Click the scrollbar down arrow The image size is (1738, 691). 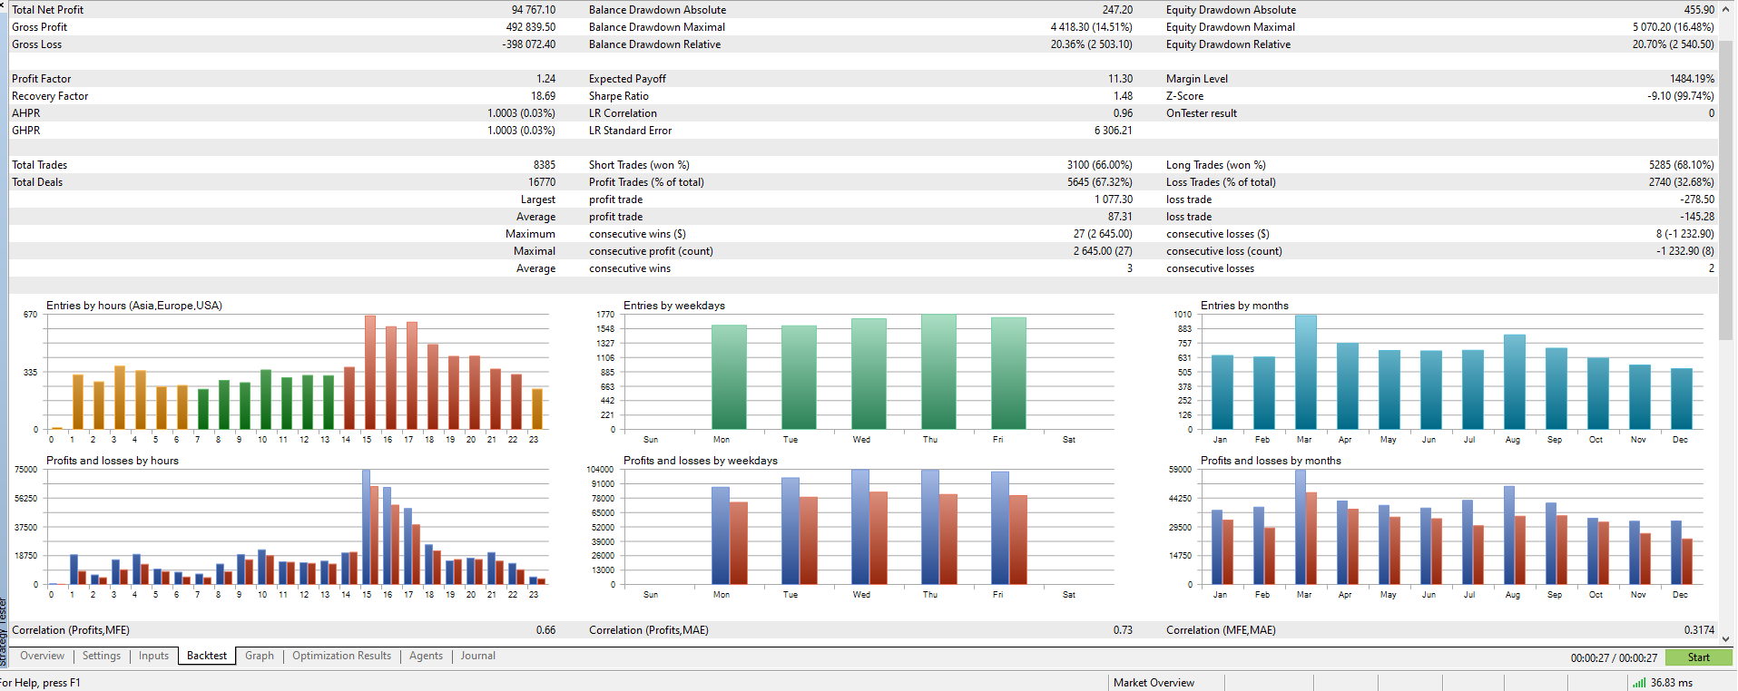pyautogui.click(x=1726, y=638)
